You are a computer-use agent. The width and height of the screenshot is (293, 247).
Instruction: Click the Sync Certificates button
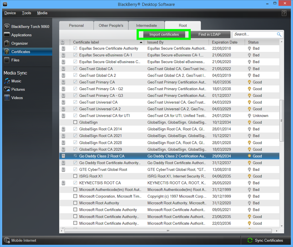(265, 240)
